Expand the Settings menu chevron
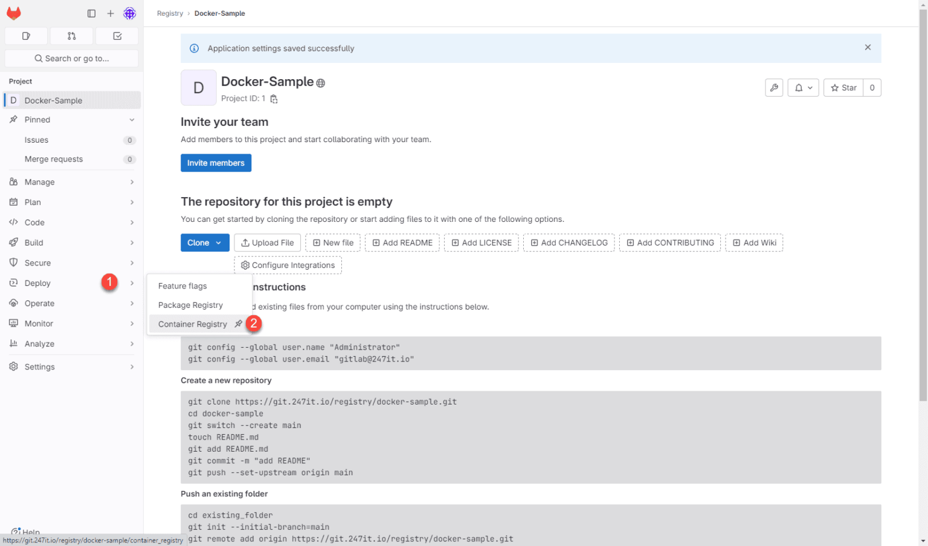The height and width of the screenshot is (546, 928). 132,367
